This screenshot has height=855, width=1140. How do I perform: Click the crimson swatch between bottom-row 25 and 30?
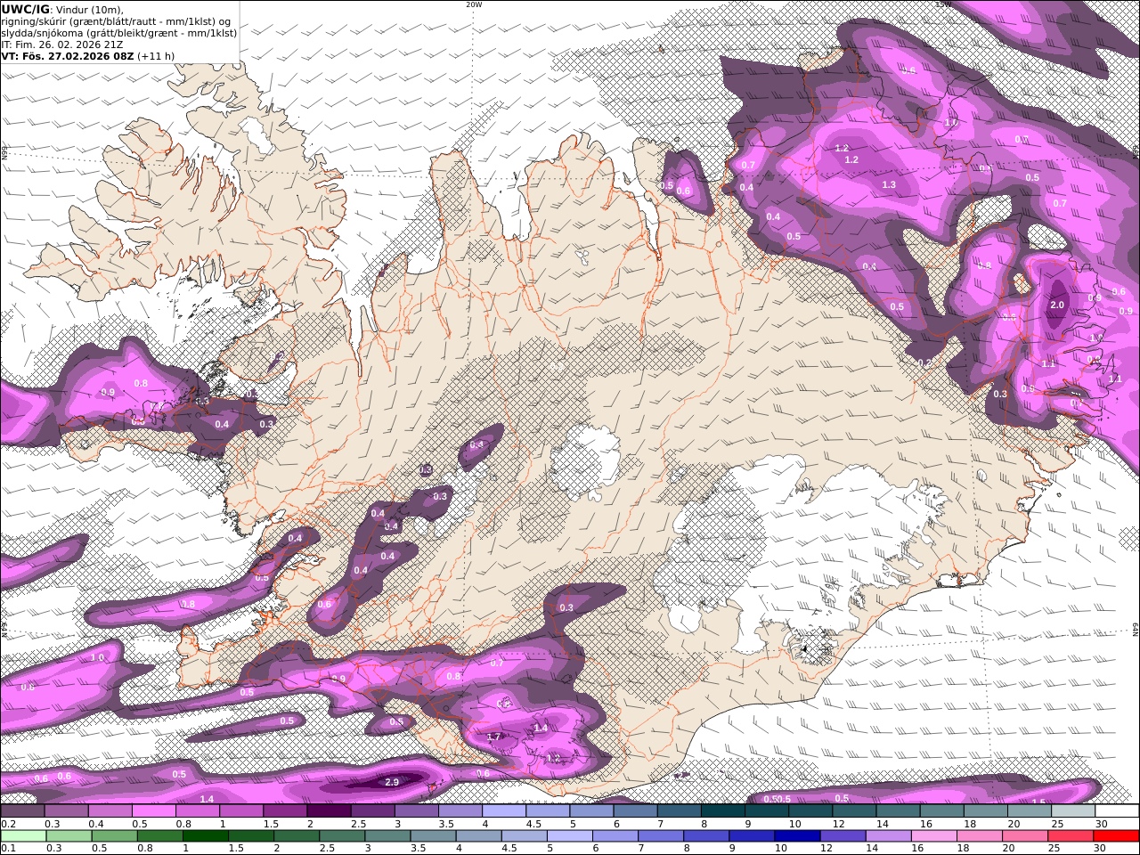click(1070, 836)
